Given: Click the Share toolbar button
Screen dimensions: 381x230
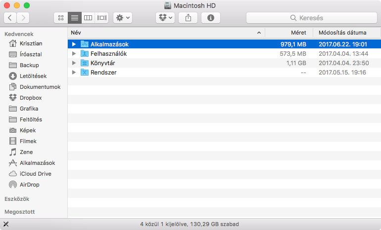Looking at the screenshot, I should [x=188, y=18].
